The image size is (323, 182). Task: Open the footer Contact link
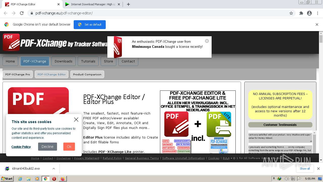click(x=48, y=158)
